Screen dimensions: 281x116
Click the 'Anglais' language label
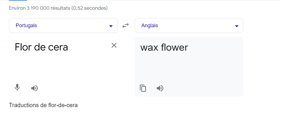tap(149, 25)
